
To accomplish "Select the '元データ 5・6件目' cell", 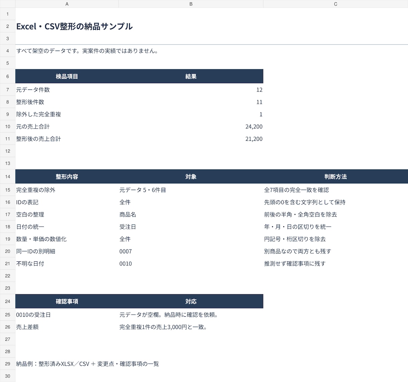I will point(191,190).
